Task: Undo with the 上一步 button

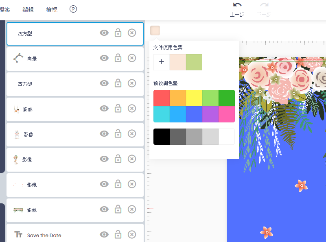Action: (237, 10)
